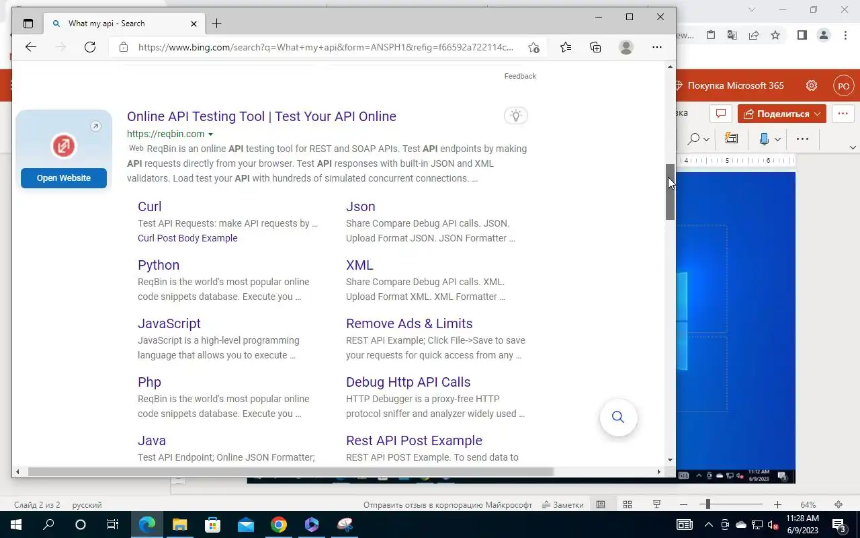Toggle Заметки notes pane
Screen dimensions: 860x538
(x=563, y=505)
